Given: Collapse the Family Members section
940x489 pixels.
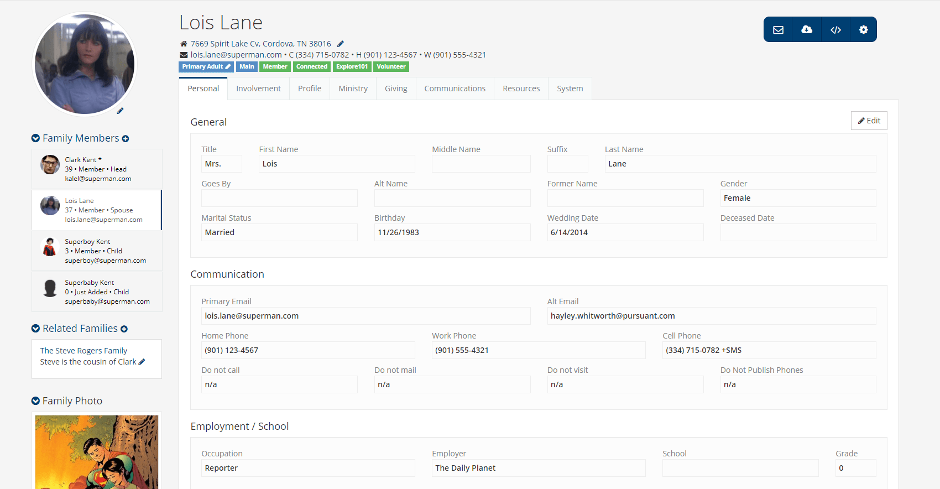Looking at the screenshot, I should (x=35, y=138).
